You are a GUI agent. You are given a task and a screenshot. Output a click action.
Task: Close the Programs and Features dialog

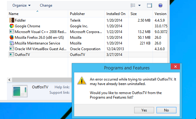click(x=175, y=66)
